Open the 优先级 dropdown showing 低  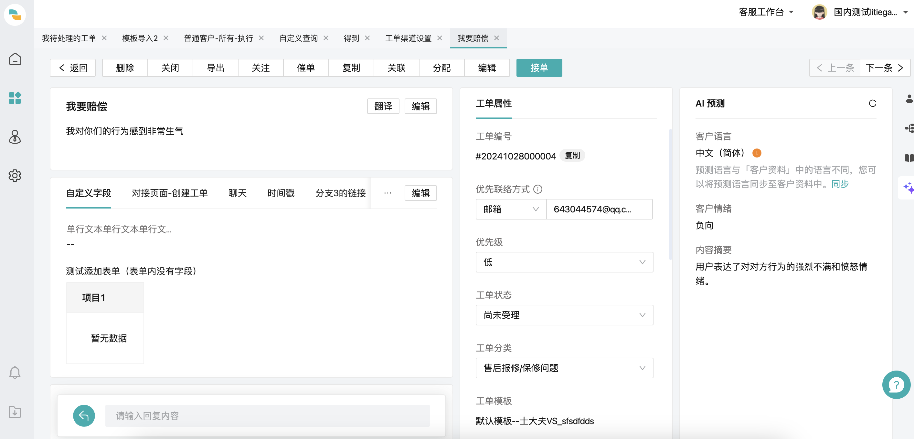tap(564, 262)
